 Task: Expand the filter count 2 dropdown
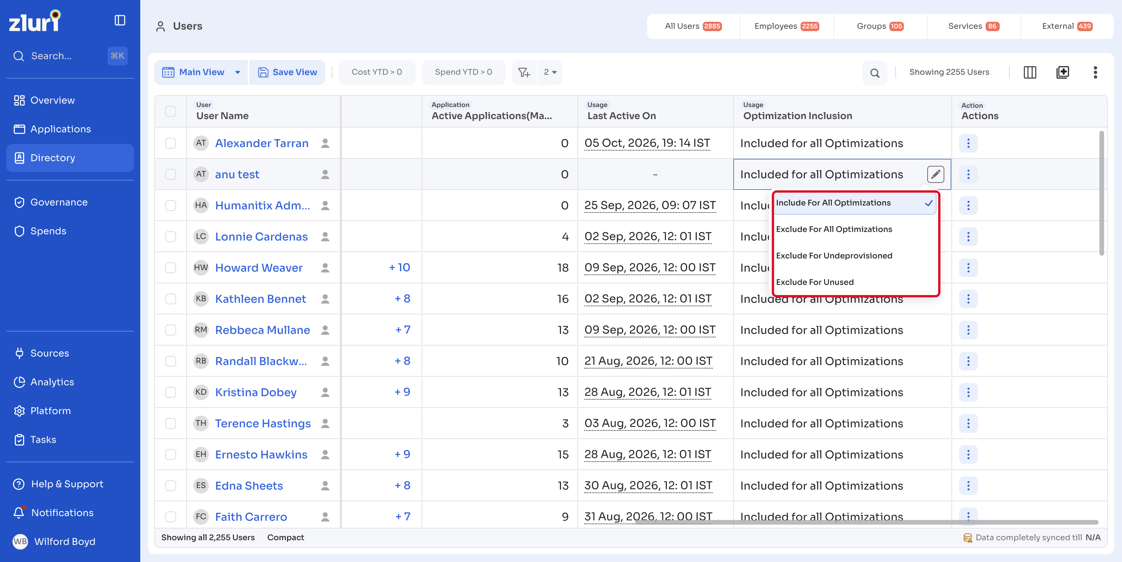[x=550, y=72]
